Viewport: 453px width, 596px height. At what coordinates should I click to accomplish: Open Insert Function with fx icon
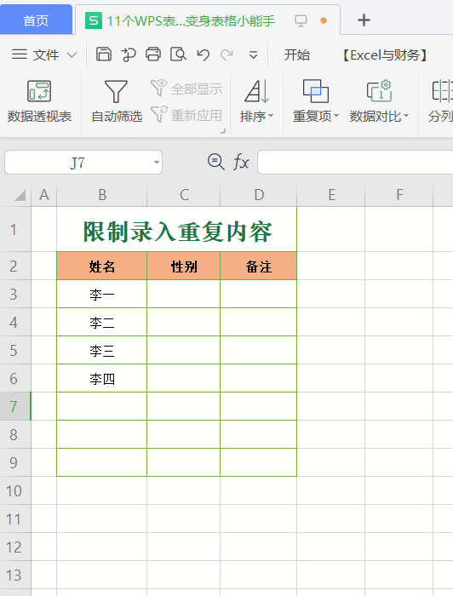click(241, 162)
